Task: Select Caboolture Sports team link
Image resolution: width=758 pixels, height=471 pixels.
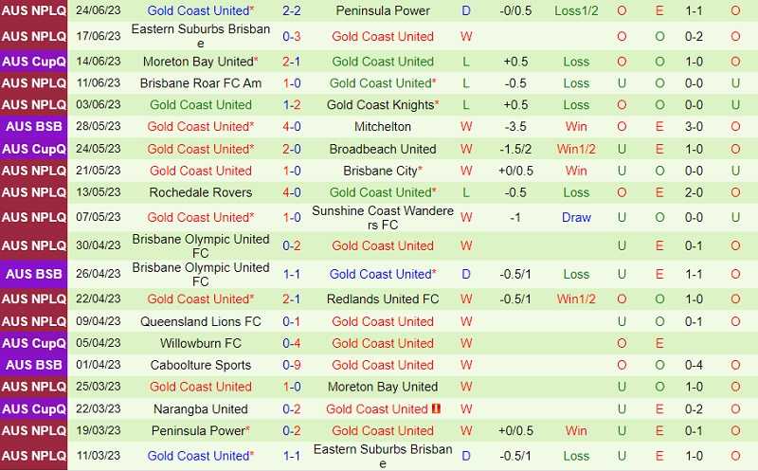Action: click(201, 365)
